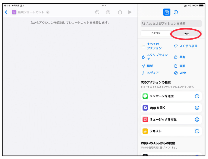Add the テキスト action

171,131
